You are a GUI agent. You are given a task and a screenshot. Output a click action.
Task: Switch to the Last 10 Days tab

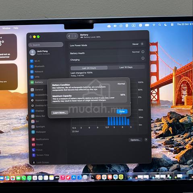[126, 67]
